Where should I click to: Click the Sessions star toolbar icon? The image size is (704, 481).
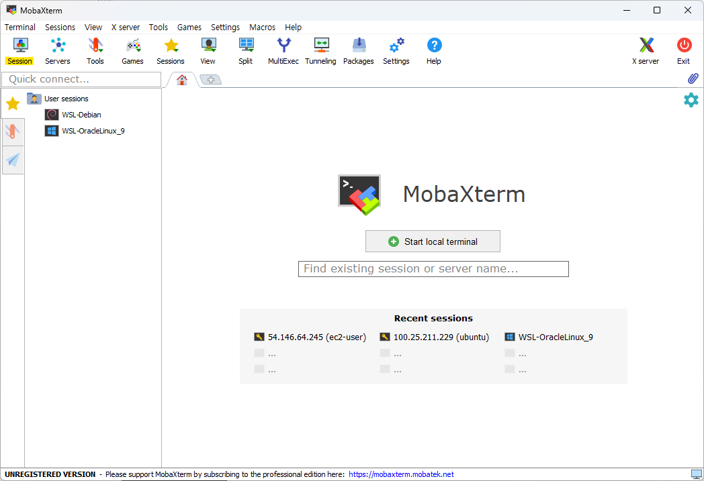tap(171, 52)
